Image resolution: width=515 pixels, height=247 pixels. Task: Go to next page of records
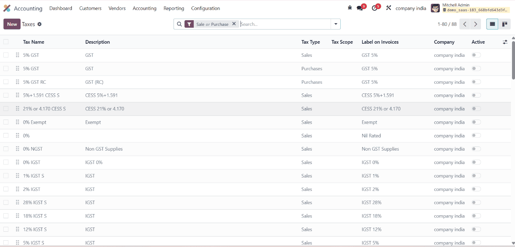click(x=475, y=24)
